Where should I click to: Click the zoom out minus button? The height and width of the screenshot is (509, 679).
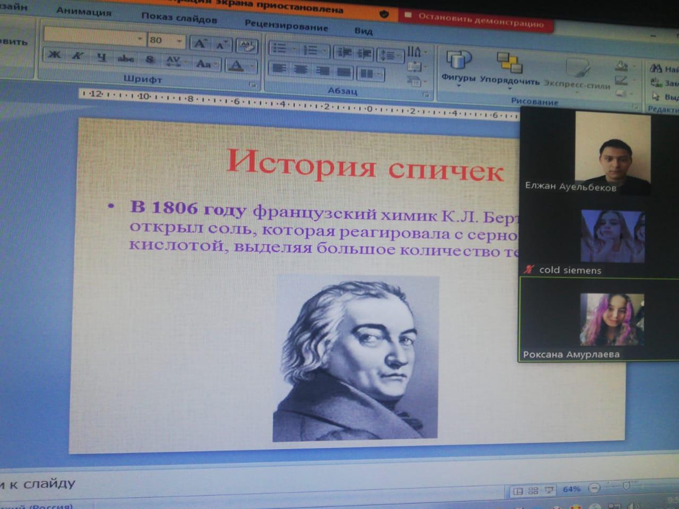[595, 488]
